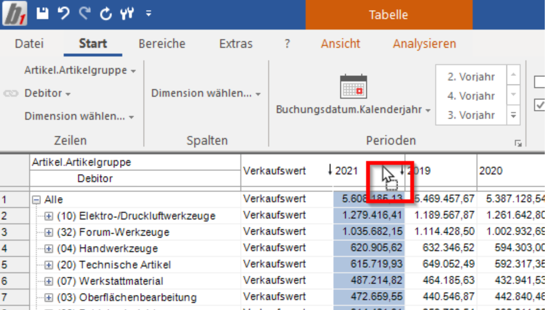This screenshot has height=310, width=545.
Task: Toggle the checked checkbox at right edge
Action: click(x=540, y=105)
